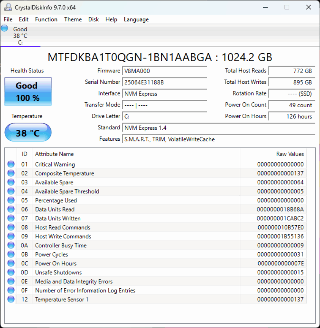Click status orb for Media and Data Integrity Errors
The height and width of the screenshot is (328, 320).
pos(11,281)
